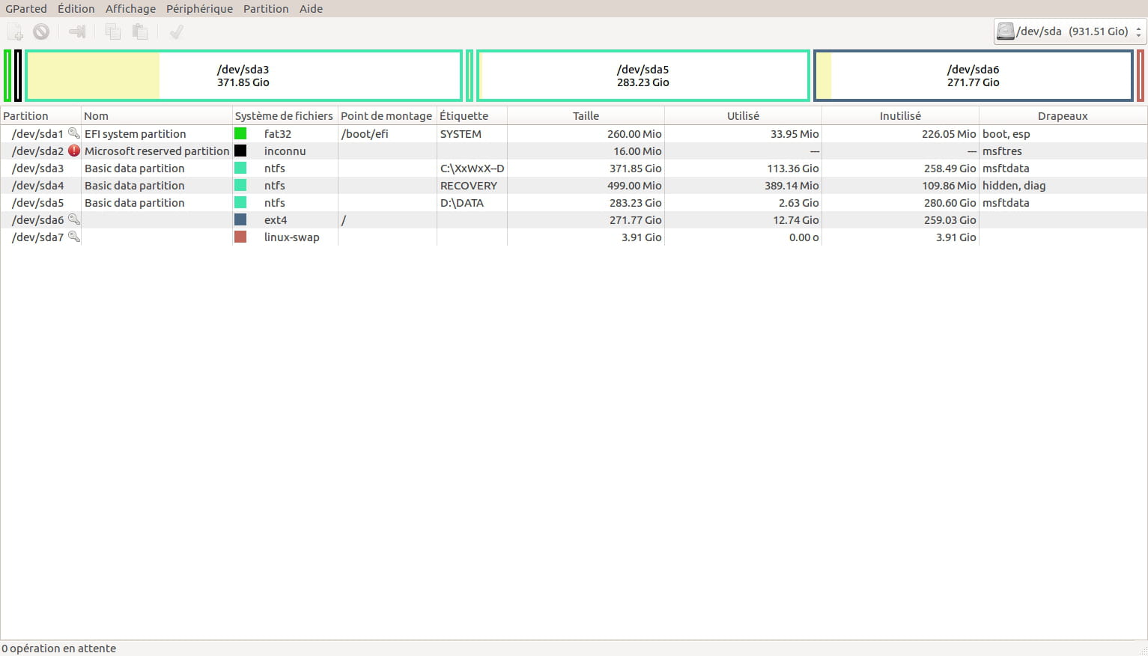Screen dimensions: 1148x656
Task: Click the Copy partition toolbar icon
Action: coord(113,31)
